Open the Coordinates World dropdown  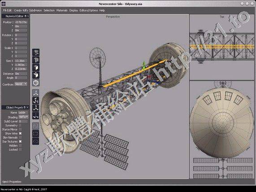pyautogui.click(x=21, y=84)
